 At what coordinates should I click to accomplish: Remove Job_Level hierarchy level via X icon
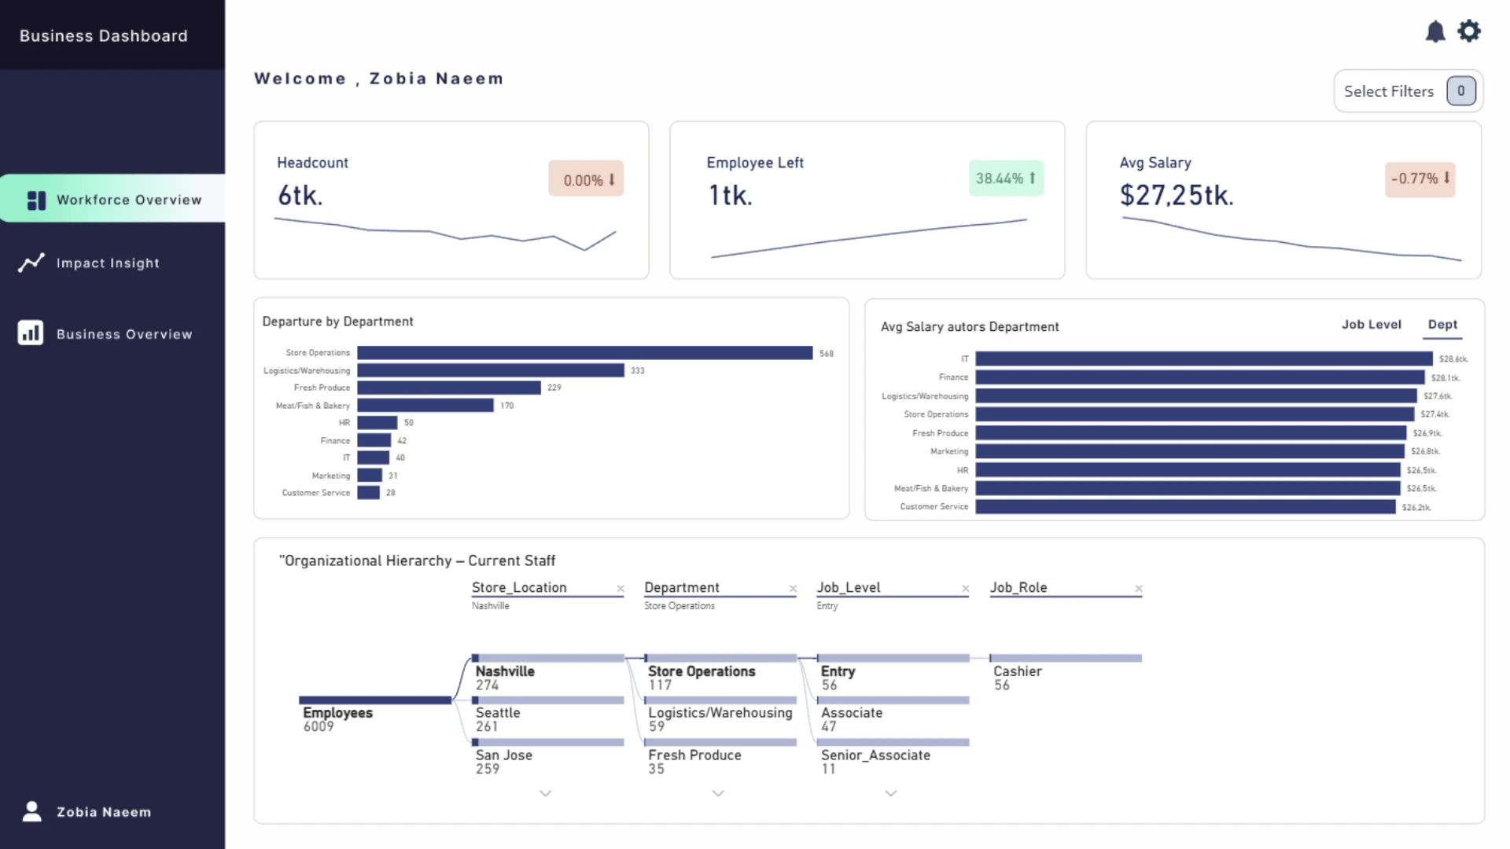[x=966, y=589]
